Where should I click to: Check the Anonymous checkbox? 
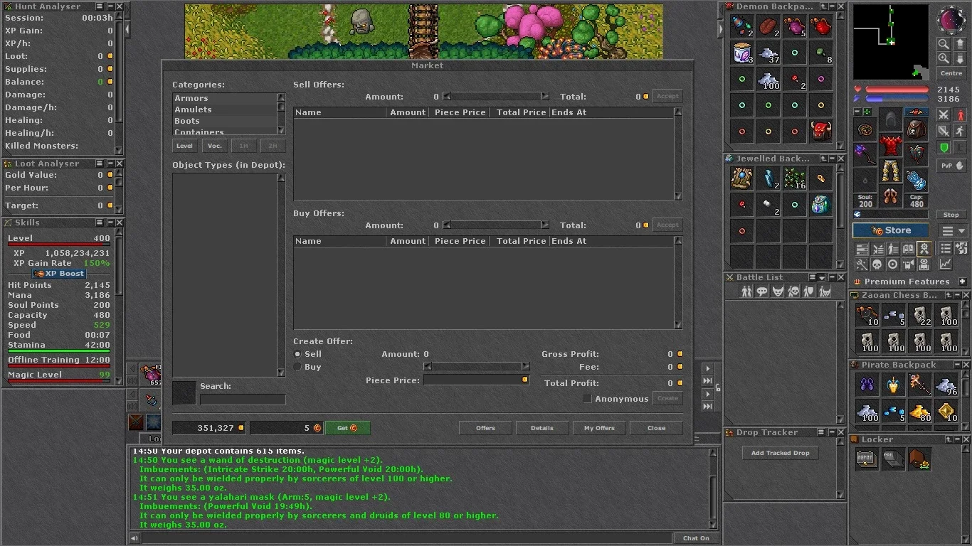point(587,399)
